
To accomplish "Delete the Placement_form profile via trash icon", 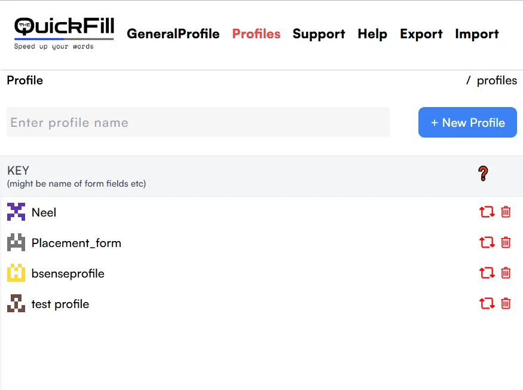I will (x=506, y=242).
